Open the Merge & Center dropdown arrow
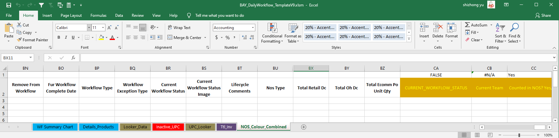 tap(205, 38)
